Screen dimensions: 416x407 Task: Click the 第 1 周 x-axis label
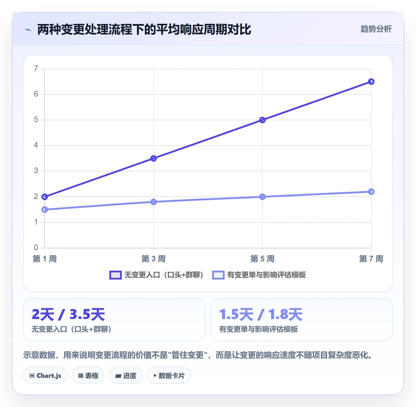[x=45, y=259]
